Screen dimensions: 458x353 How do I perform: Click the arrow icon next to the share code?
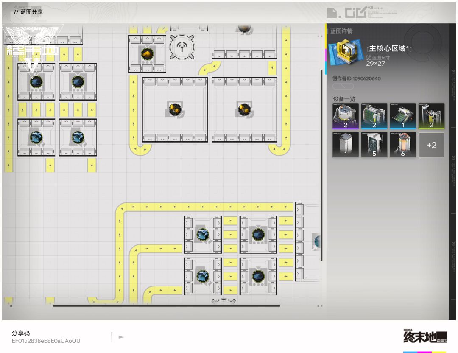[x=121, y=337]
